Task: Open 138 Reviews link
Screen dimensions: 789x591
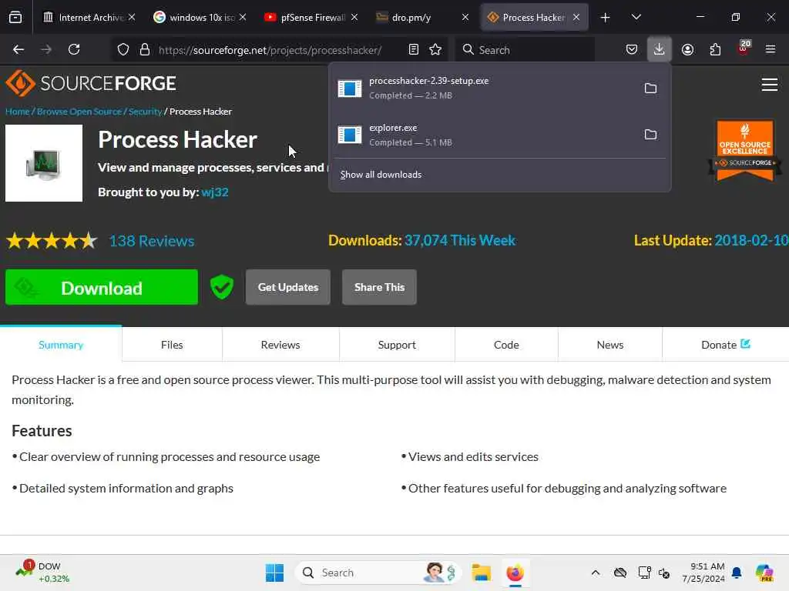Action: (152, 241)
